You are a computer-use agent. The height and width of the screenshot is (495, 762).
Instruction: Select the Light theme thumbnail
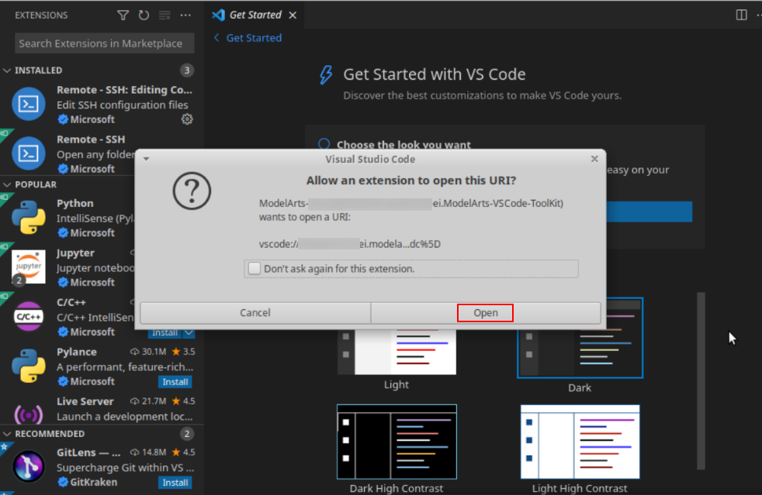397,352
